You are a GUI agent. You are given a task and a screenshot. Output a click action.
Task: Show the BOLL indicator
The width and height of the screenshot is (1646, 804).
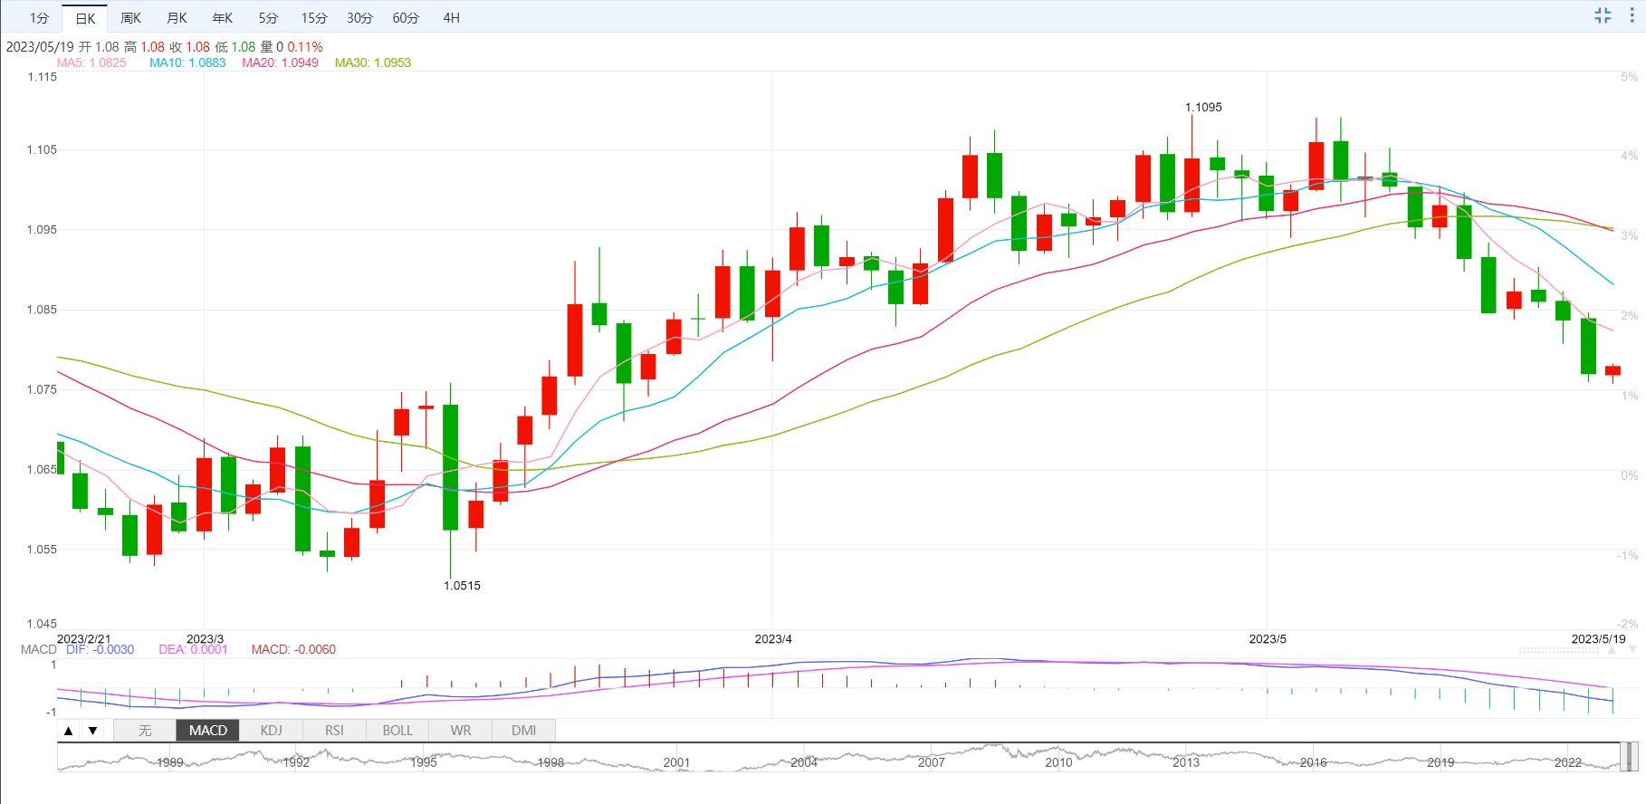point(397,731)
